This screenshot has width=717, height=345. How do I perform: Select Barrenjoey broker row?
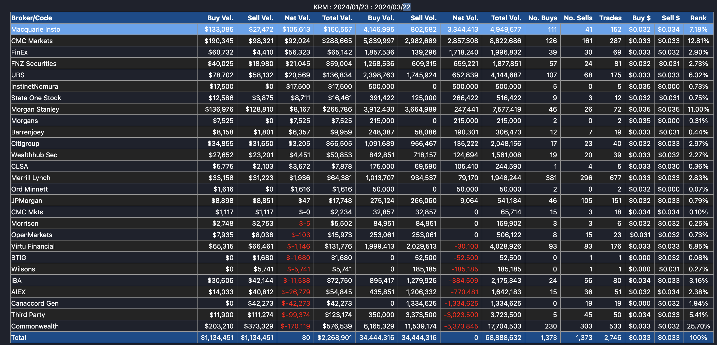(x=362, y=132)
